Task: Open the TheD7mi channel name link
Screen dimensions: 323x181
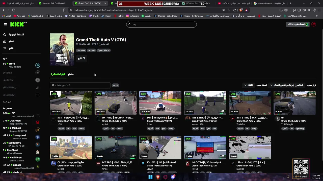Action: [x=241, y=124]
